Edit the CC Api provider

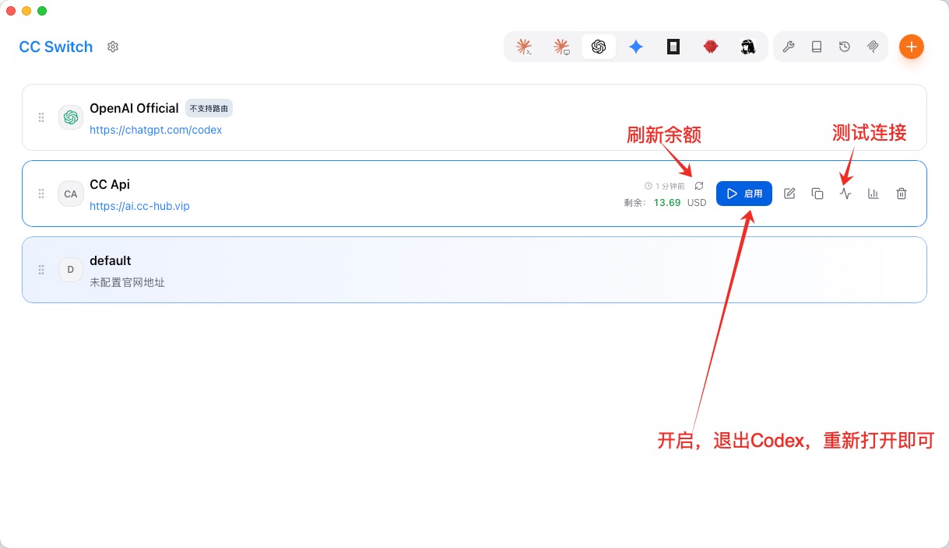point(789,194)
